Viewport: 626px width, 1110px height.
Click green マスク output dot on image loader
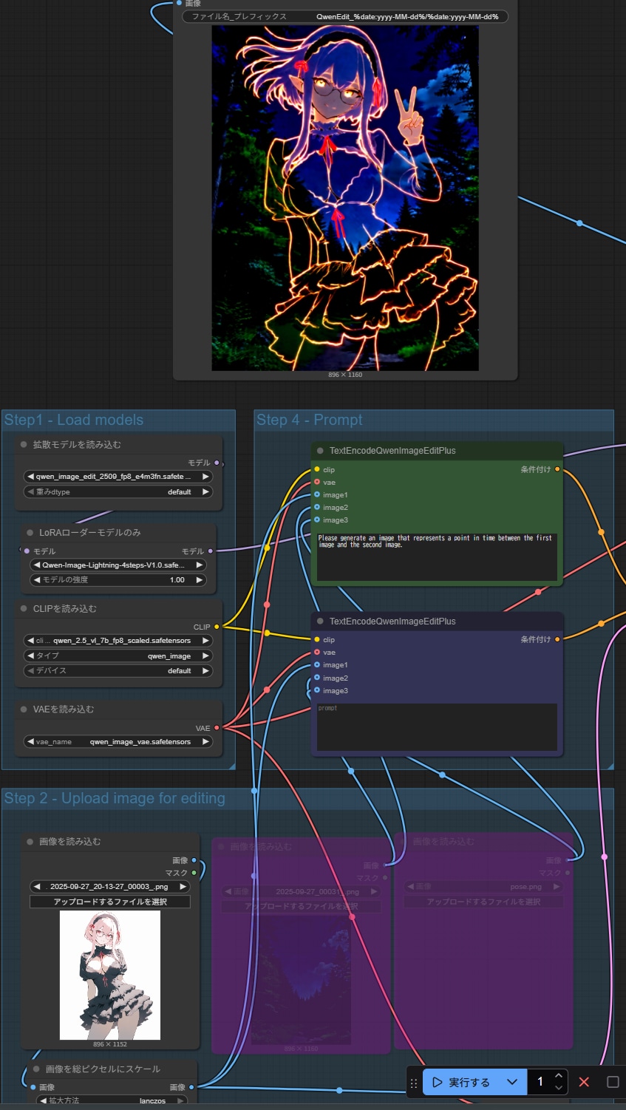194,873
